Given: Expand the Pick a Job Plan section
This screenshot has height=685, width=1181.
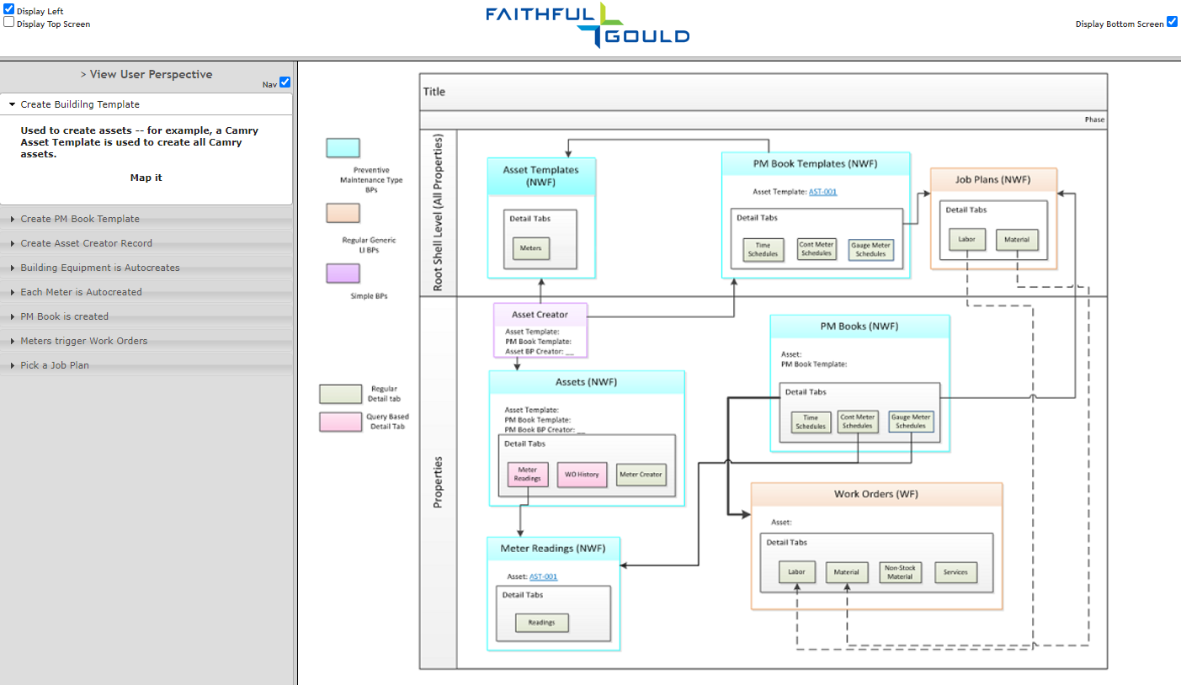Looking at the screenshot, I should 55,365.
